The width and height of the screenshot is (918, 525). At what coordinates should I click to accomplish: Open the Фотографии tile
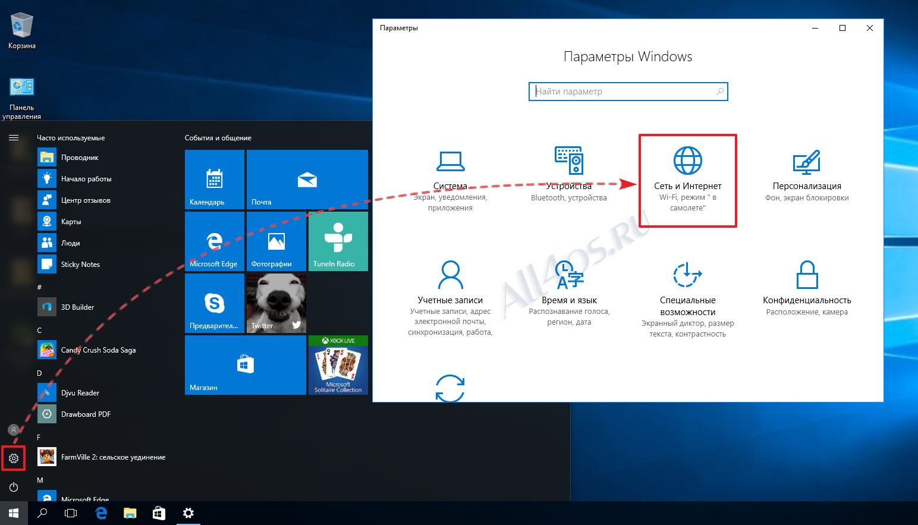pos(276,241)
